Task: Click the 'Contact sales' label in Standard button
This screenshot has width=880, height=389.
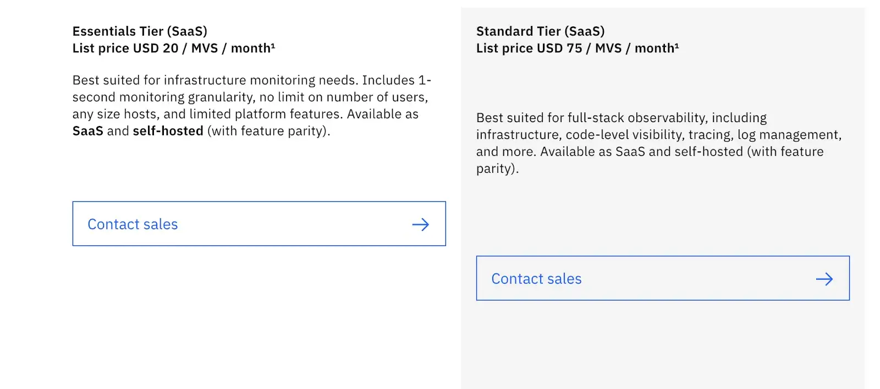Action: [536, 279]
